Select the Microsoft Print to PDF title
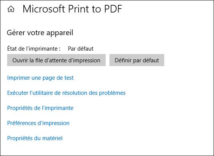214x156 pixels. [72, 9]
